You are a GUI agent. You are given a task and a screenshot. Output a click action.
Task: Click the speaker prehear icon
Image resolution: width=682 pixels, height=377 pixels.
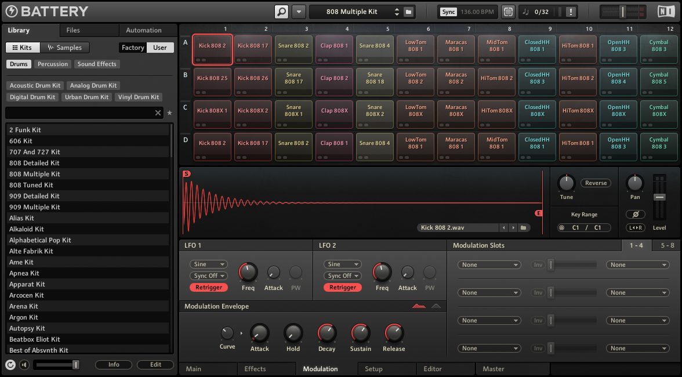(x=24, y=365)
